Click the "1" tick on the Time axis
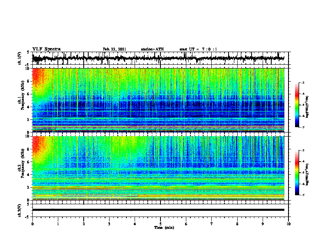This screenshot has height=251, width=325. pyautogui.click(x=58, y=224)
